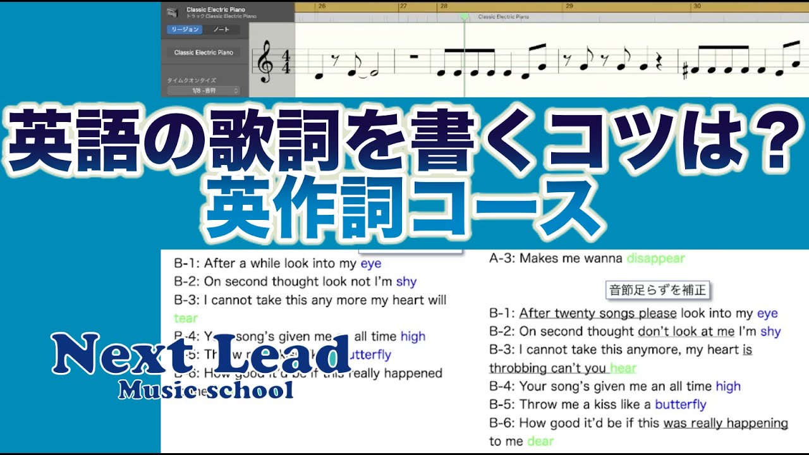This screenshot has height=455, width=809.
Task: Click the green word "dear"
Action: pyautogui.click(x=540, y=441)
